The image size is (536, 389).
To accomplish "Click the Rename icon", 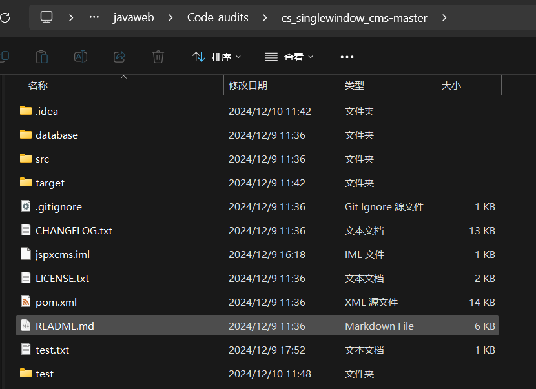I will pos(81,57).
